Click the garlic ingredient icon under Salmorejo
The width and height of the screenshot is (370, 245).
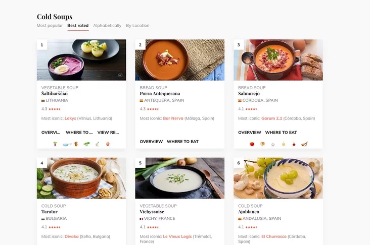[x=273, y=144]
